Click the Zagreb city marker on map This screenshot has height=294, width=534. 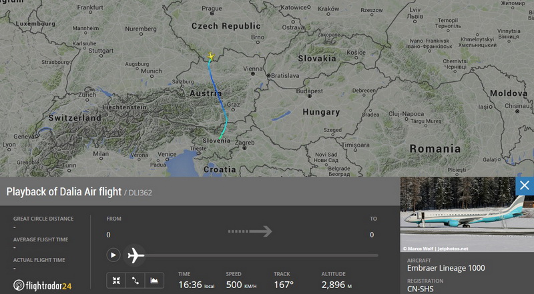244,148
